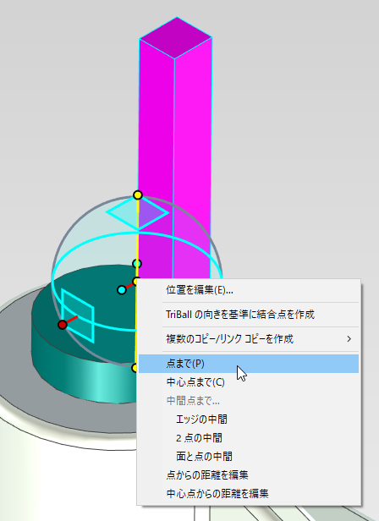Select エッジの中間 option

click(x=249, y=420)
